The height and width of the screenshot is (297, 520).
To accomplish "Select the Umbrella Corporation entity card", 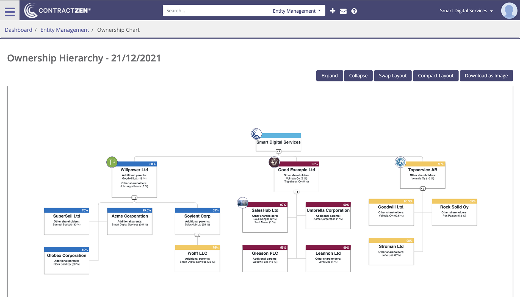I will tap(328, 216).
